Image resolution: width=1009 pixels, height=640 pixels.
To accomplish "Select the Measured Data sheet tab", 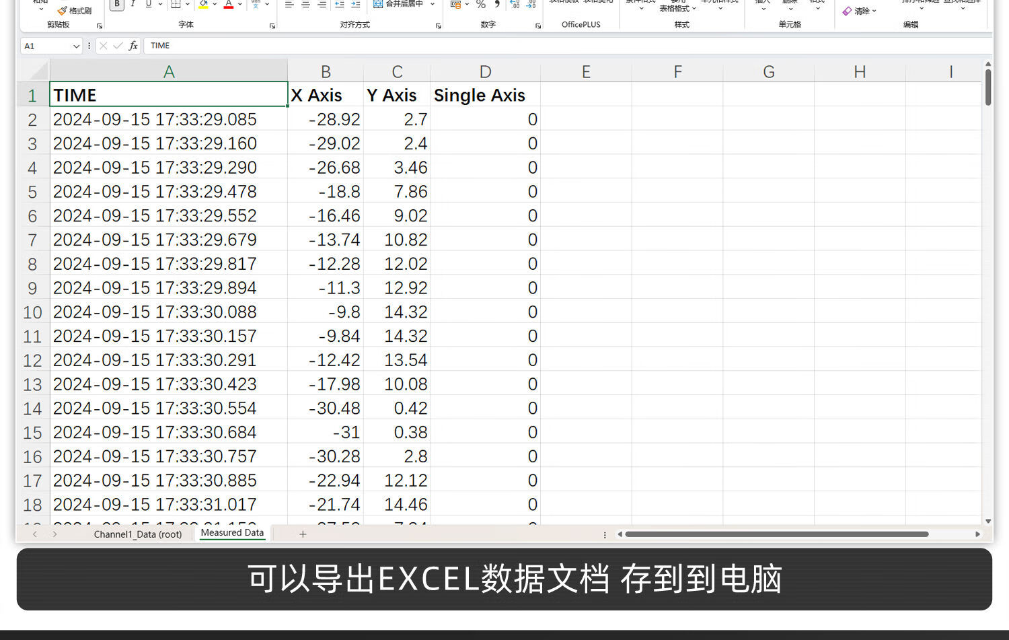I will (232, 532).
